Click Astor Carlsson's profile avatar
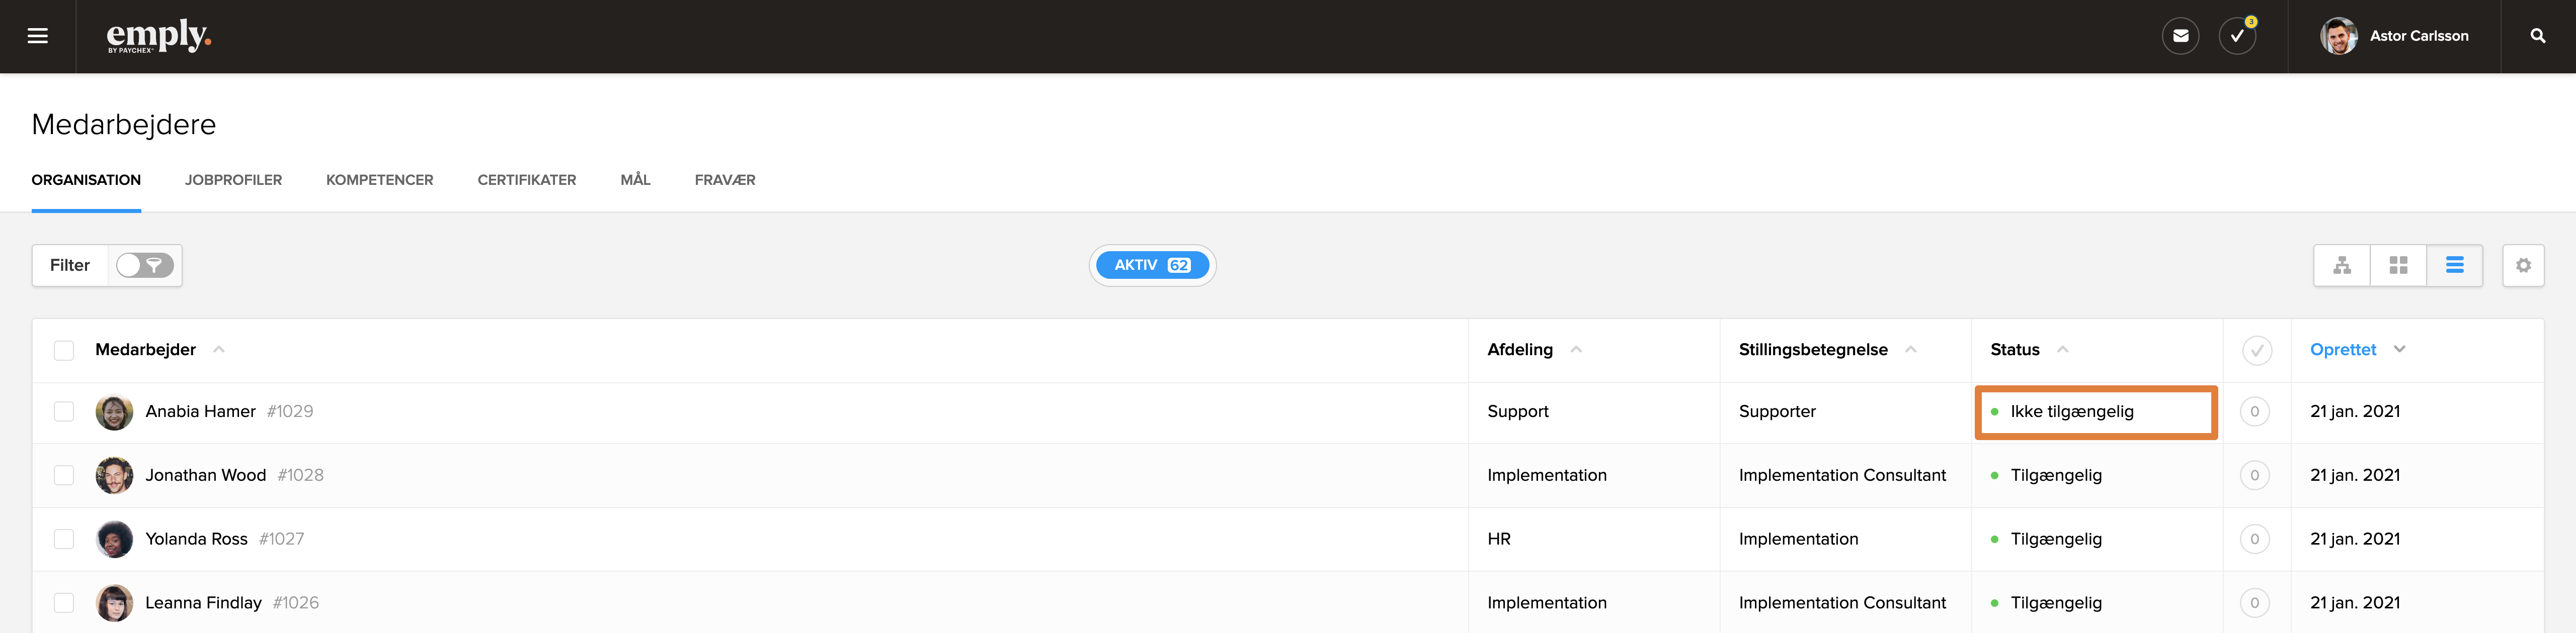2576x633 pixels. tap(2338, 36)
